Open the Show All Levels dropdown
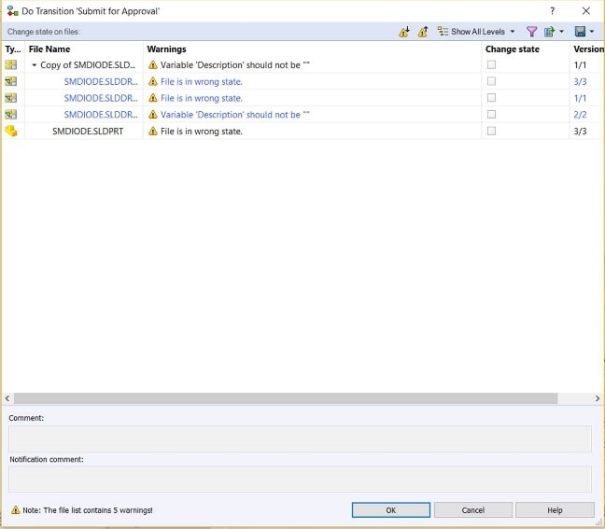Image resolution: width=605 pixels, height=529 pixels. [476, 32]
